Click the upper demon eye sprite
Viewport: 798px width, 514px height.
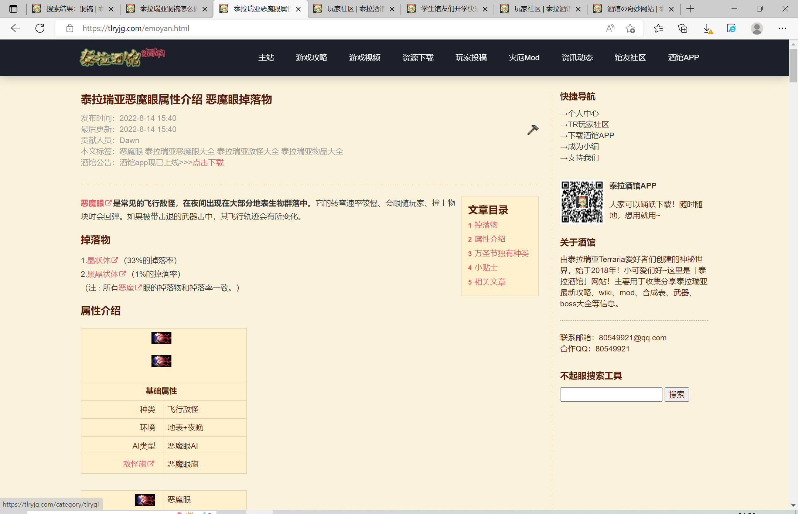pyautogui.click(x=161, y=338)
